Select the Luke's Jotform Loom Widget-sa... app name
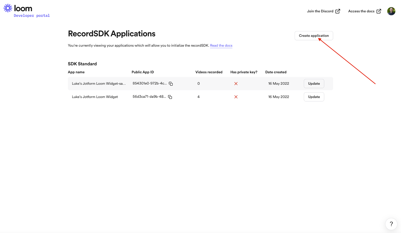Viewport: 401px width, 233px height. [x=99, y=84]
